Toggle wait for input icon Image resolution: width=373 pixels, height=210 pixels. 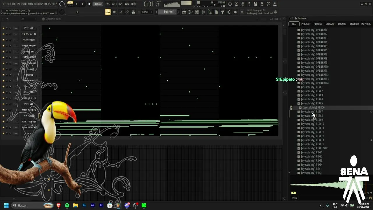click(x=114, y=4)
